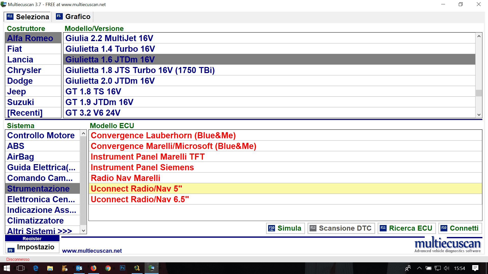Select Convergence Marelli/Microsoft (Blue&Me) ECU
The height and width of the screenshot is (274, 488).
pos(285,146)
